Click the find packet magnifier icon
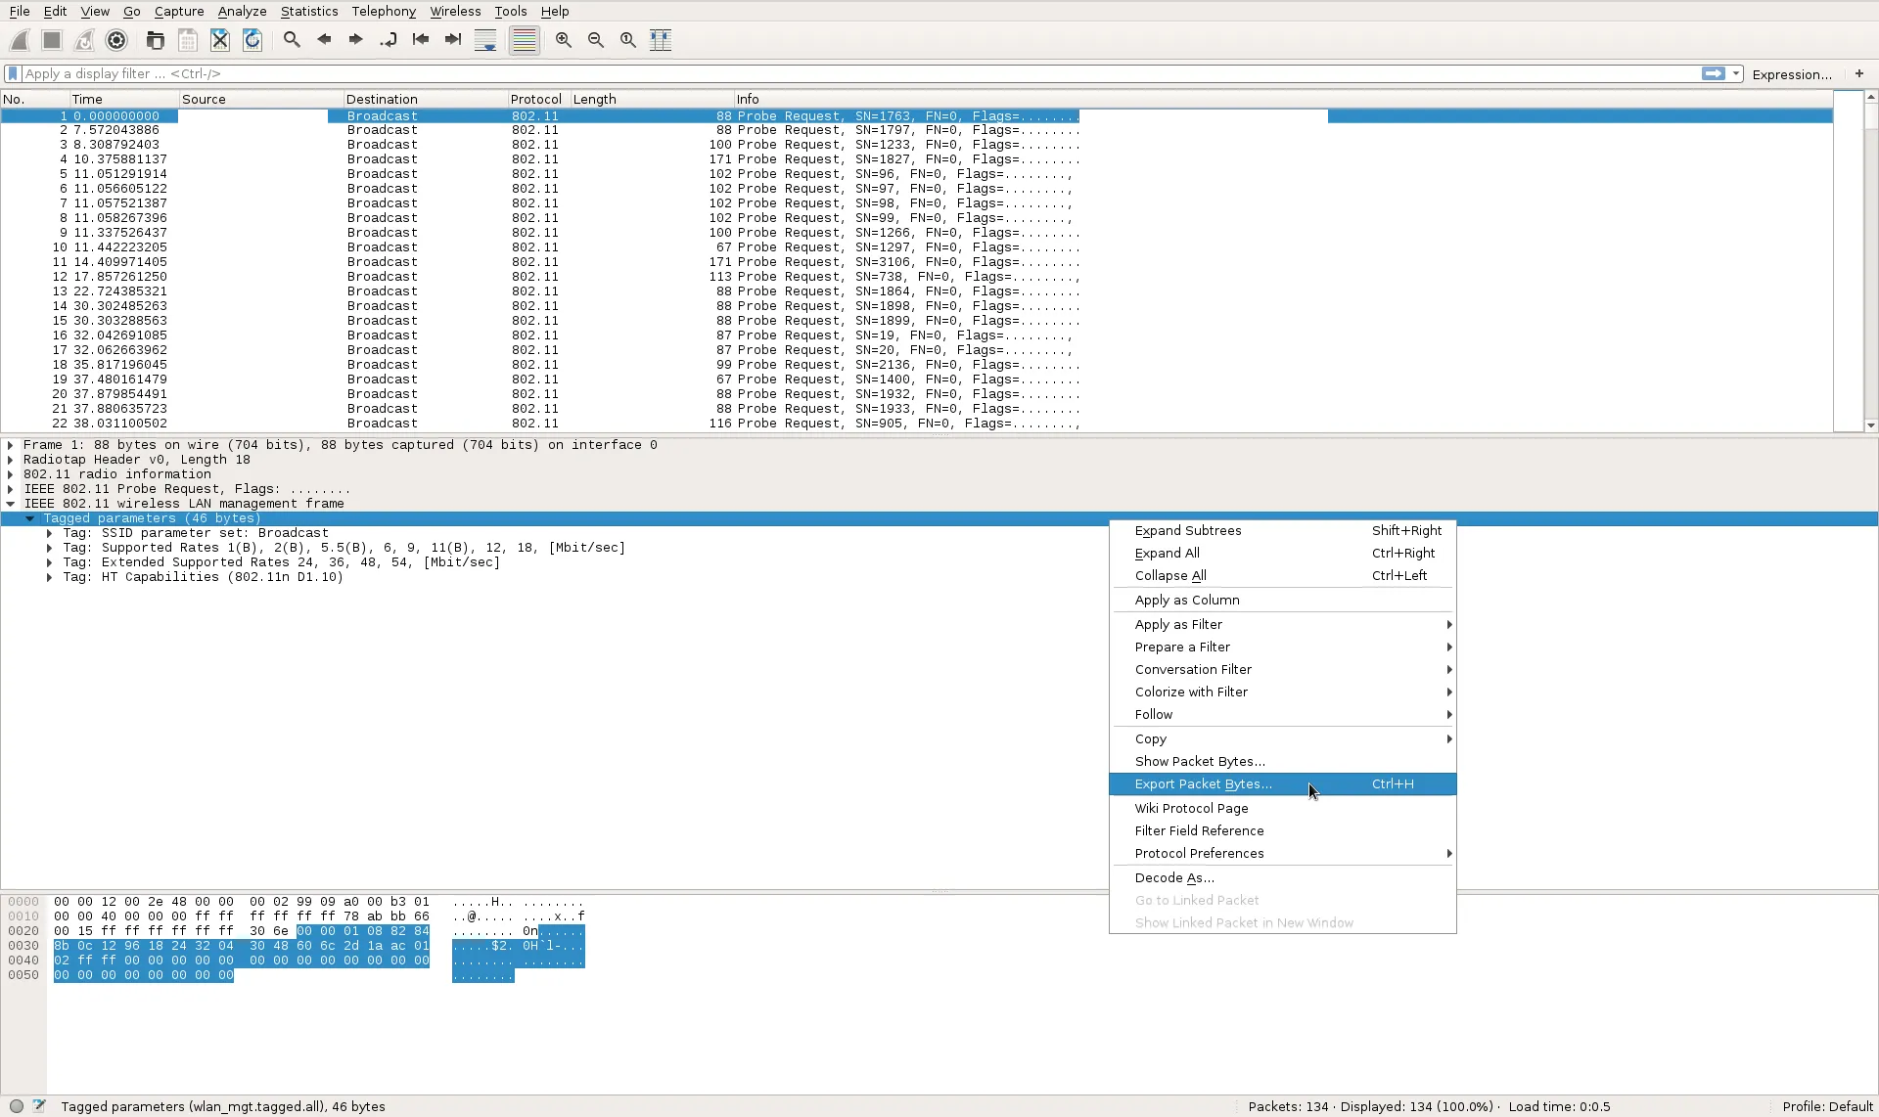1879x1117 pixels. pos(292,40)
